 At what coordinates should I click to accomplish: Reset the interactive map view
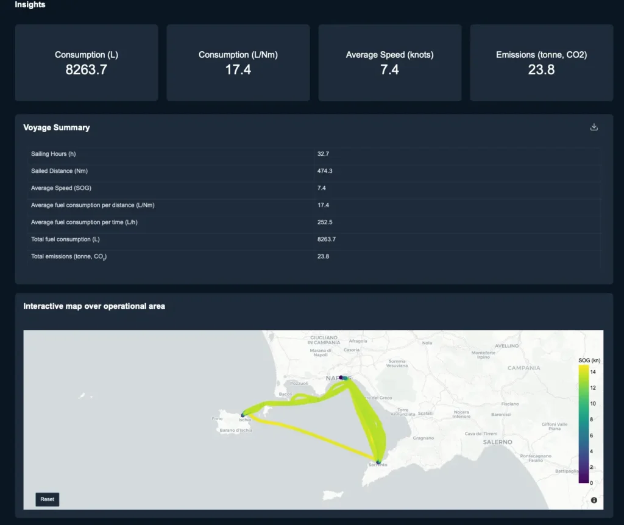(x=47, y=499)
